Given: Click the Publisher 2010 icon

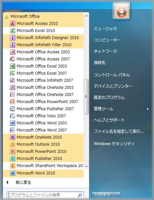Looking at the screenshot, I should (x=13, y=159).
